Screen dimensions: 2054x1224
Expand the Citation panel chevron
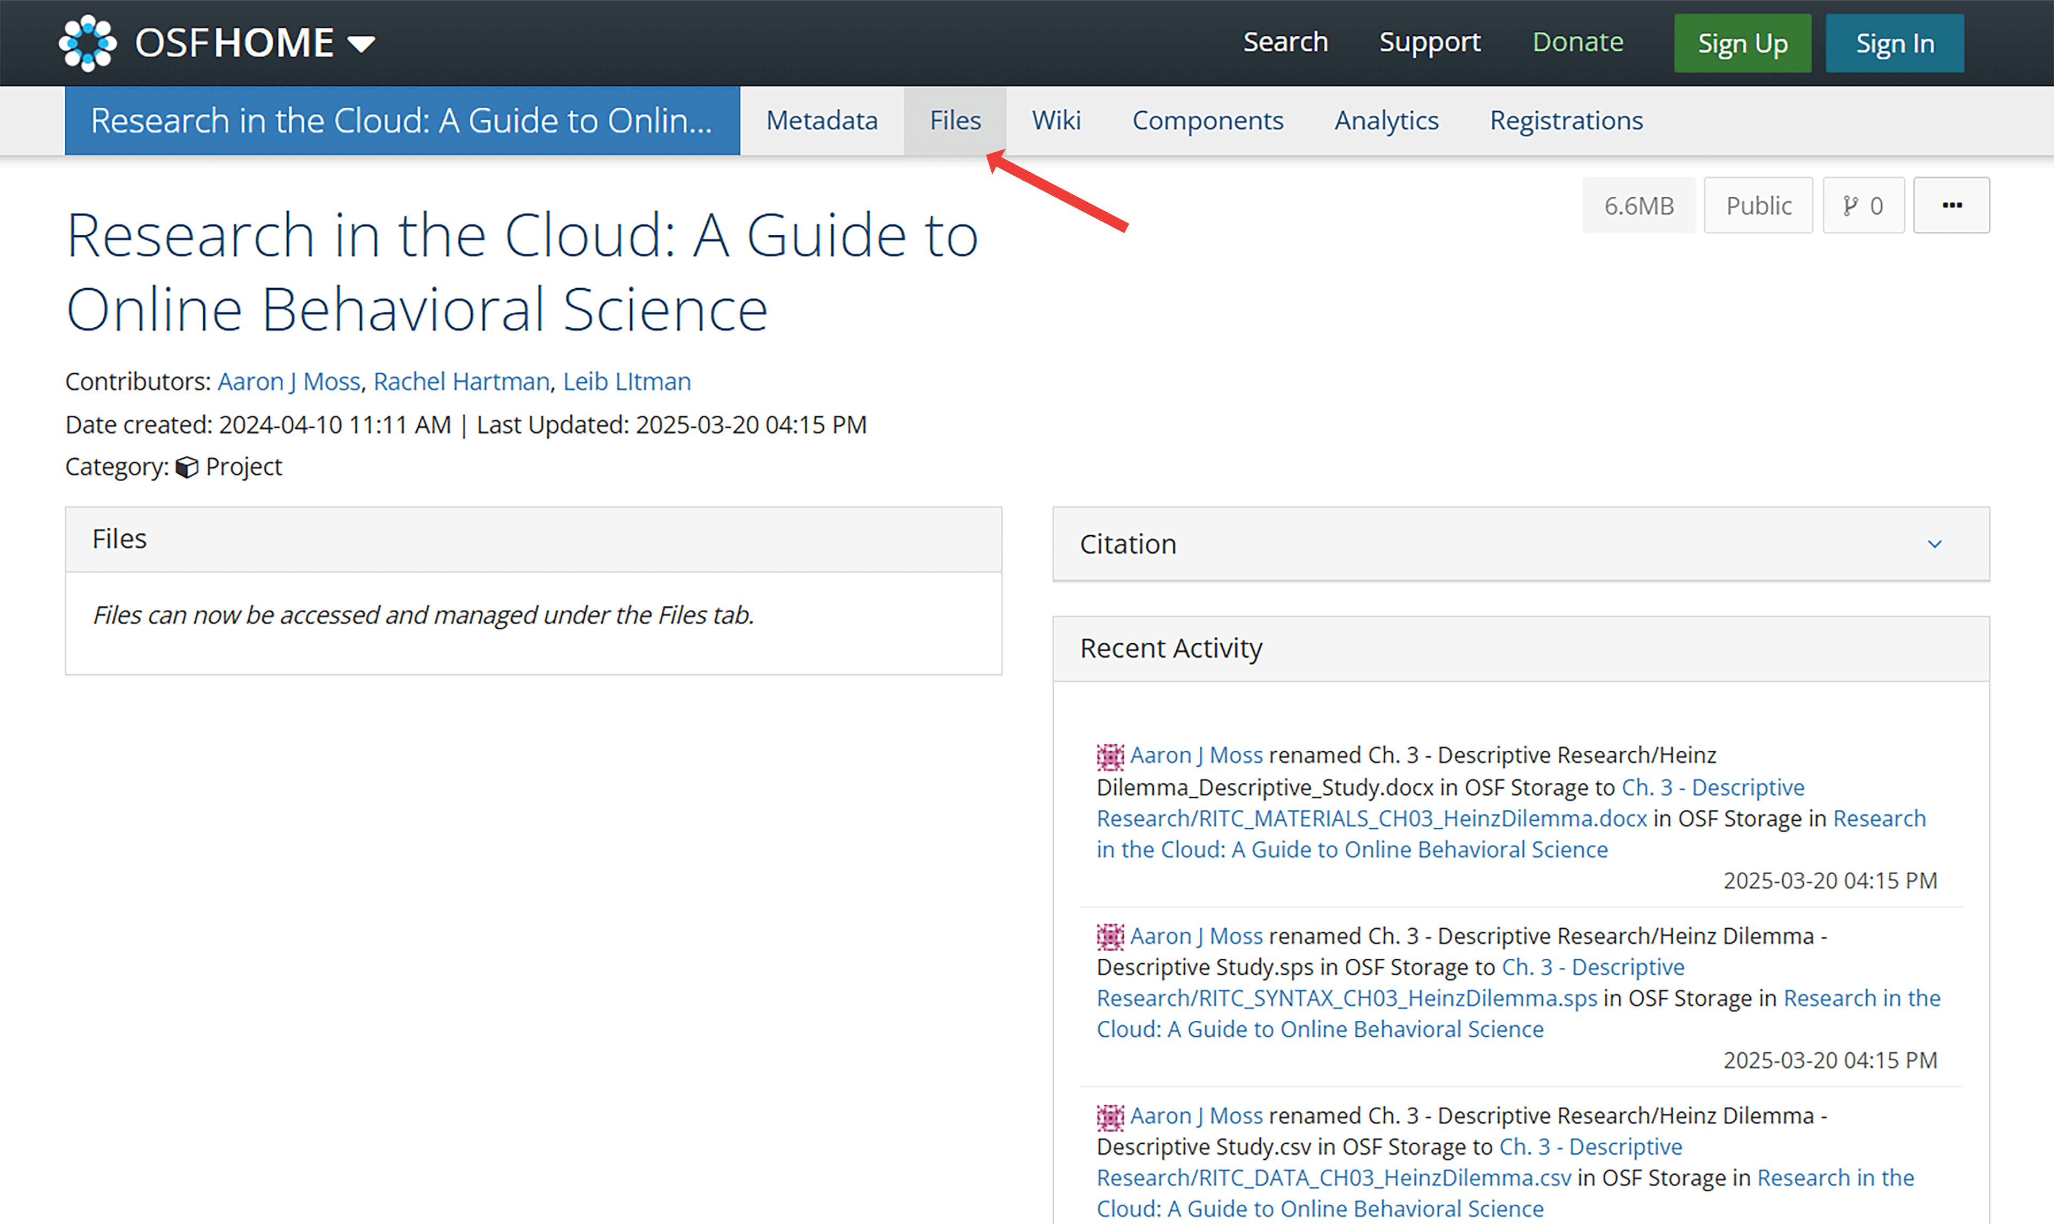[1934, 544]
